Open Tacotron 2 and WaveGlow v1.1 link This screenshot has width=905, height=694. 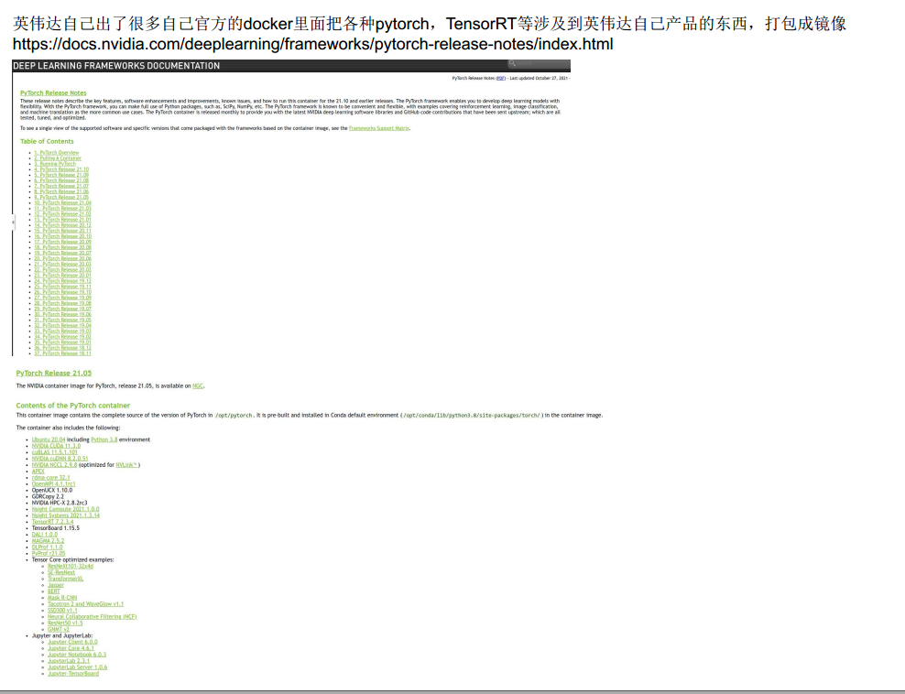click(85, 604)
